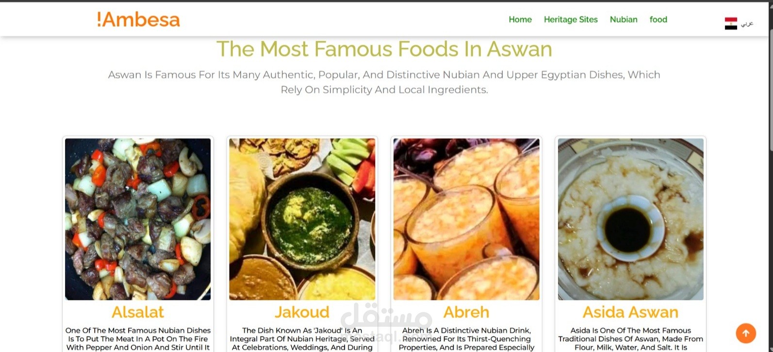The width and height of the screenshot is (773, 352).
Task: Click the Asida Aswan description paragraph
Action: [x=630, y=339]
